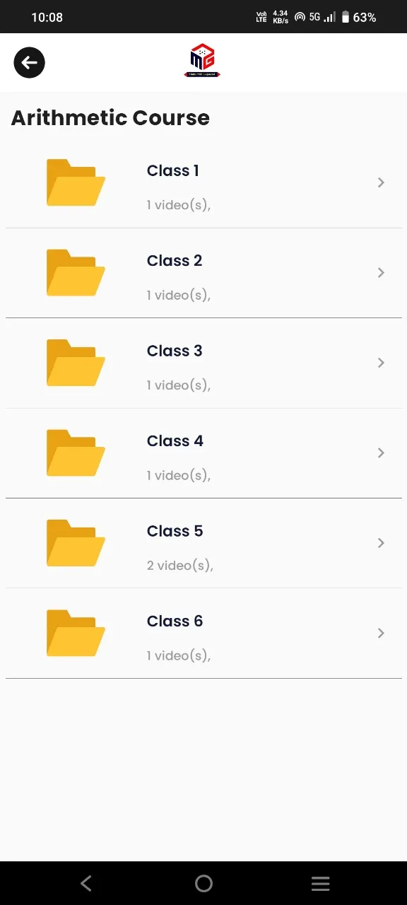This screenshot has width=407, height=905.
Task: Expand Class 6 using its chevron
Action: (381, 633)
